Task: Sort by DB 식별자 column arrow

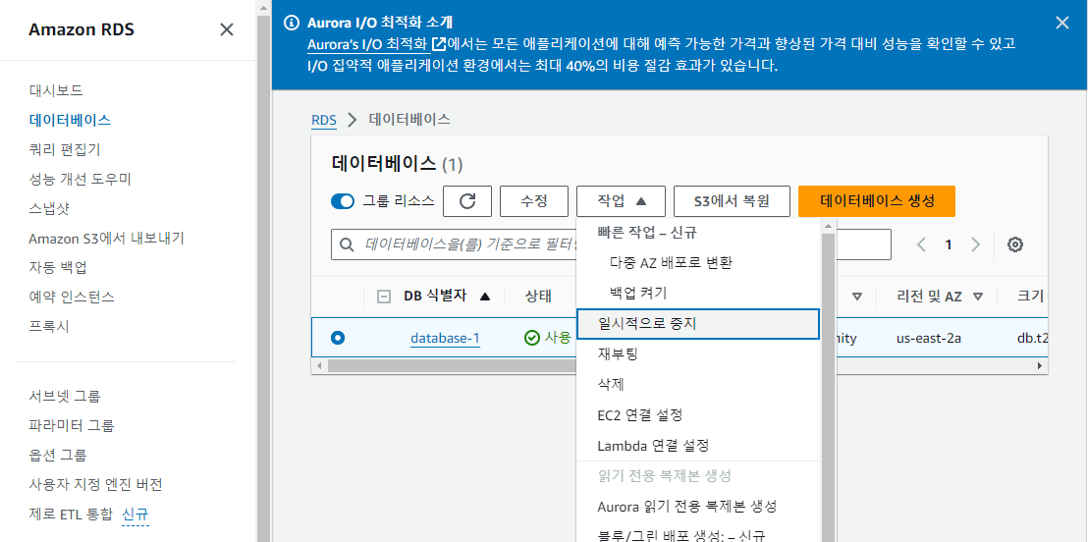Action: pyautogui.click(x=485, y=297)
